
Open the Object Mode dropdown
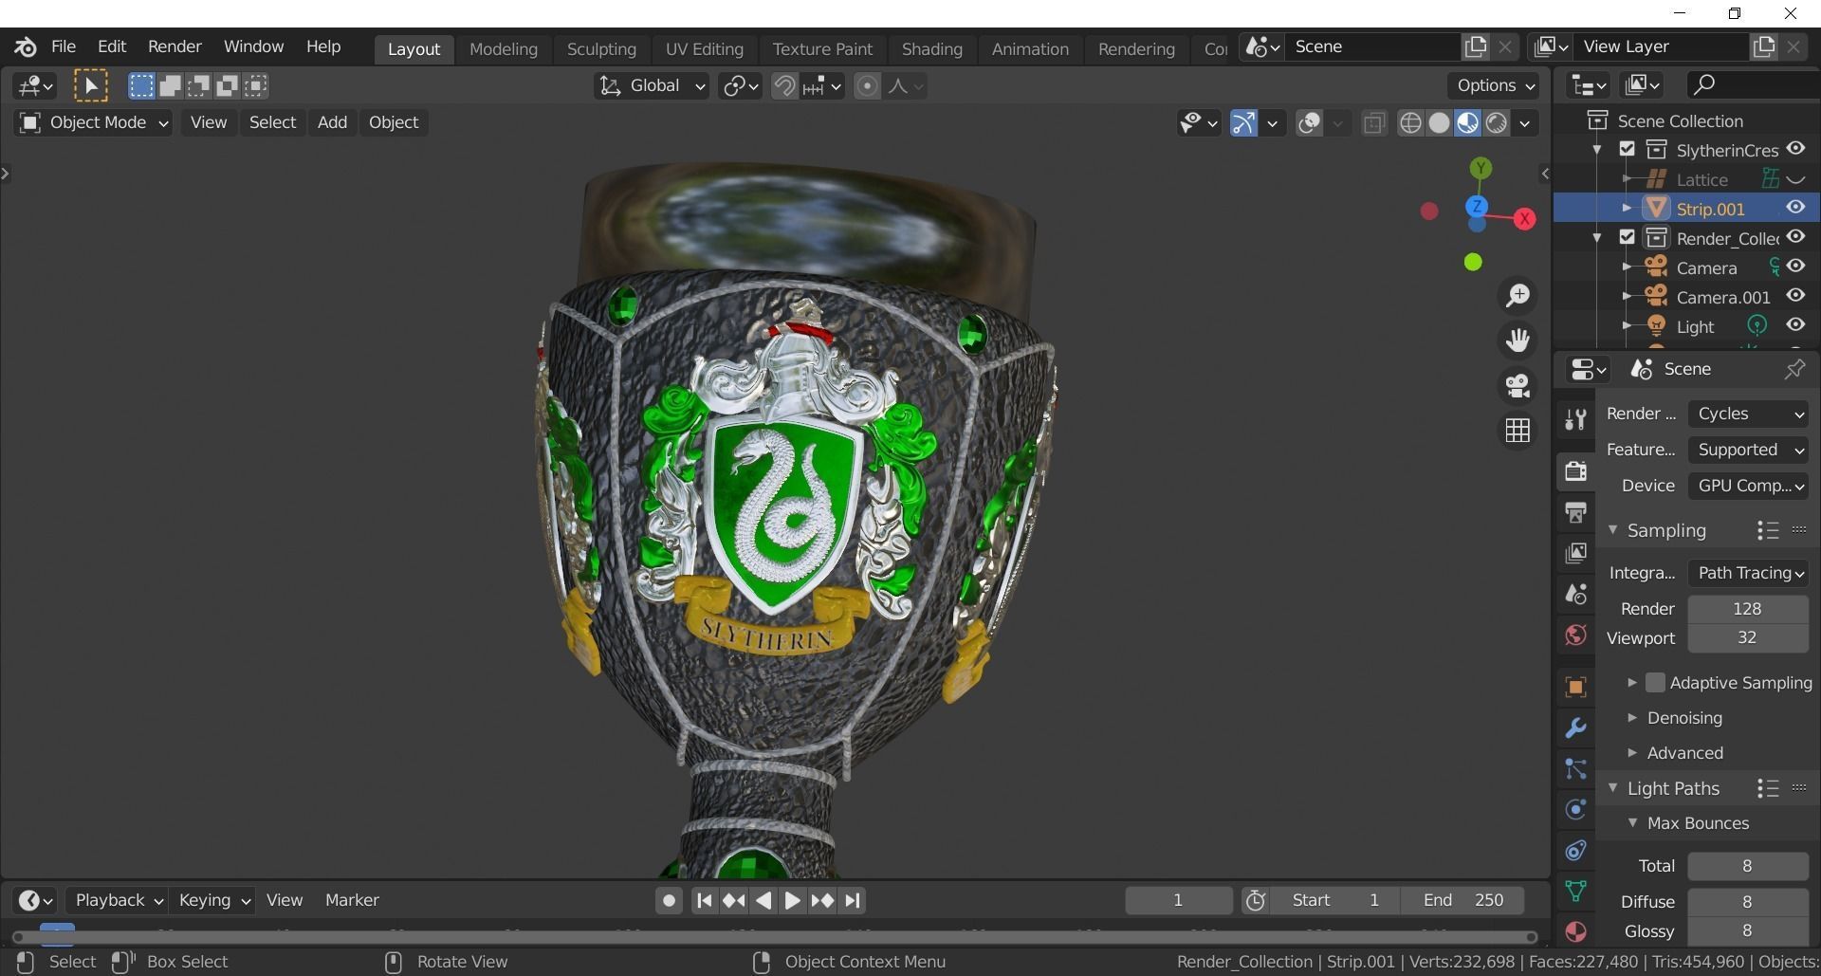point(93,122)
